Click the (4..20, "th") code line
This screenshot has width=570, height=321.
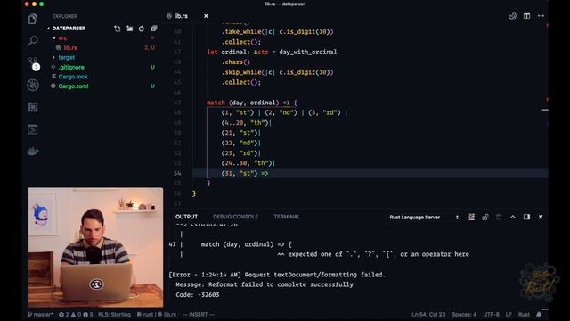click(x=246, y=123)
